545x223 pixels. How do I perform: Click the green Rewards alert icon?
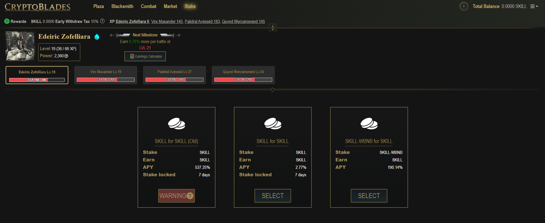click(7, 21)
